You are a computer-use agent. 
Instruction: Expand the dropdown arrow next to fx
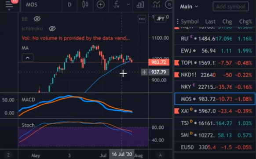[x=128, y=4]
